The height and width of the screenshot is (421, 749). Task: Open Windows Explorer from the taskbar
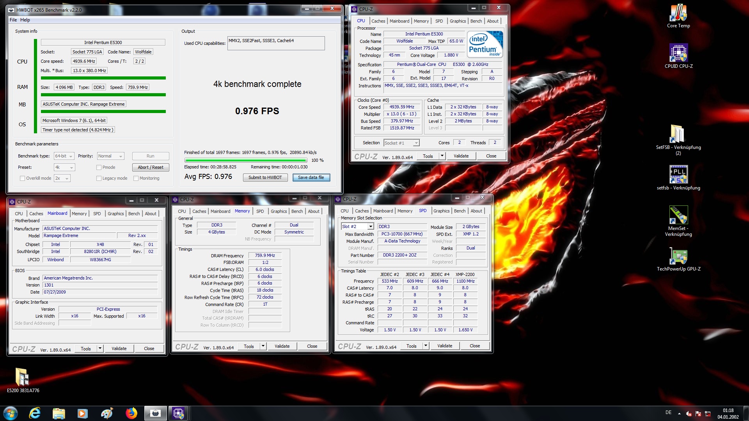(59, 413)
